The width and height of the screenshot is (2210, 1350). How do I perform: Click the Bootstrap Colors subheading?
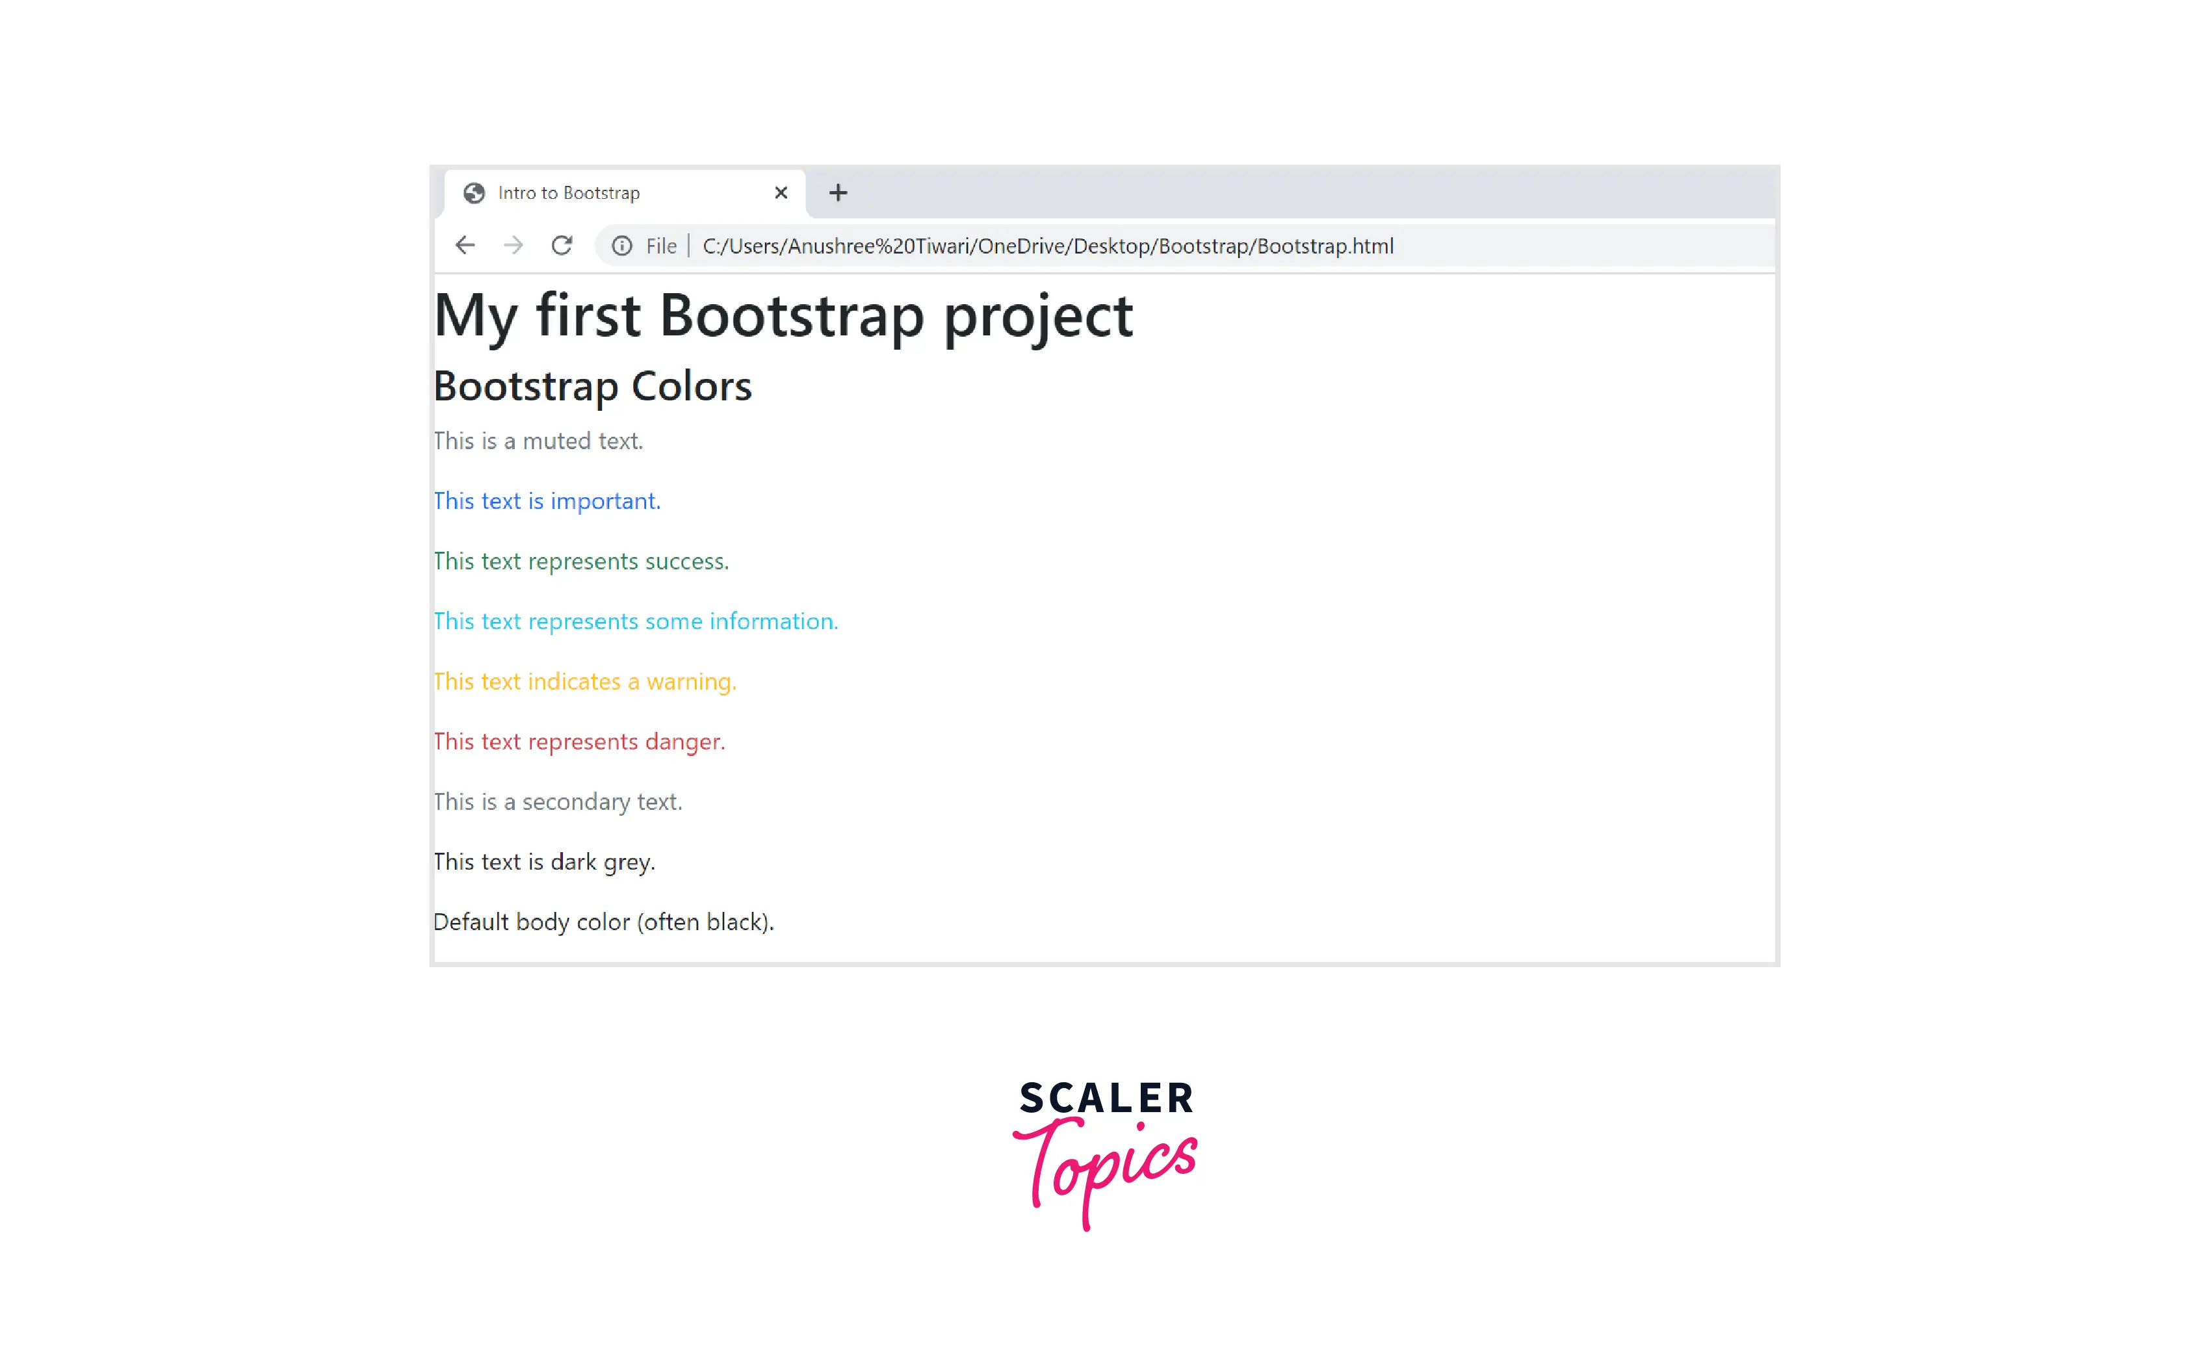(x=592, y=387)
